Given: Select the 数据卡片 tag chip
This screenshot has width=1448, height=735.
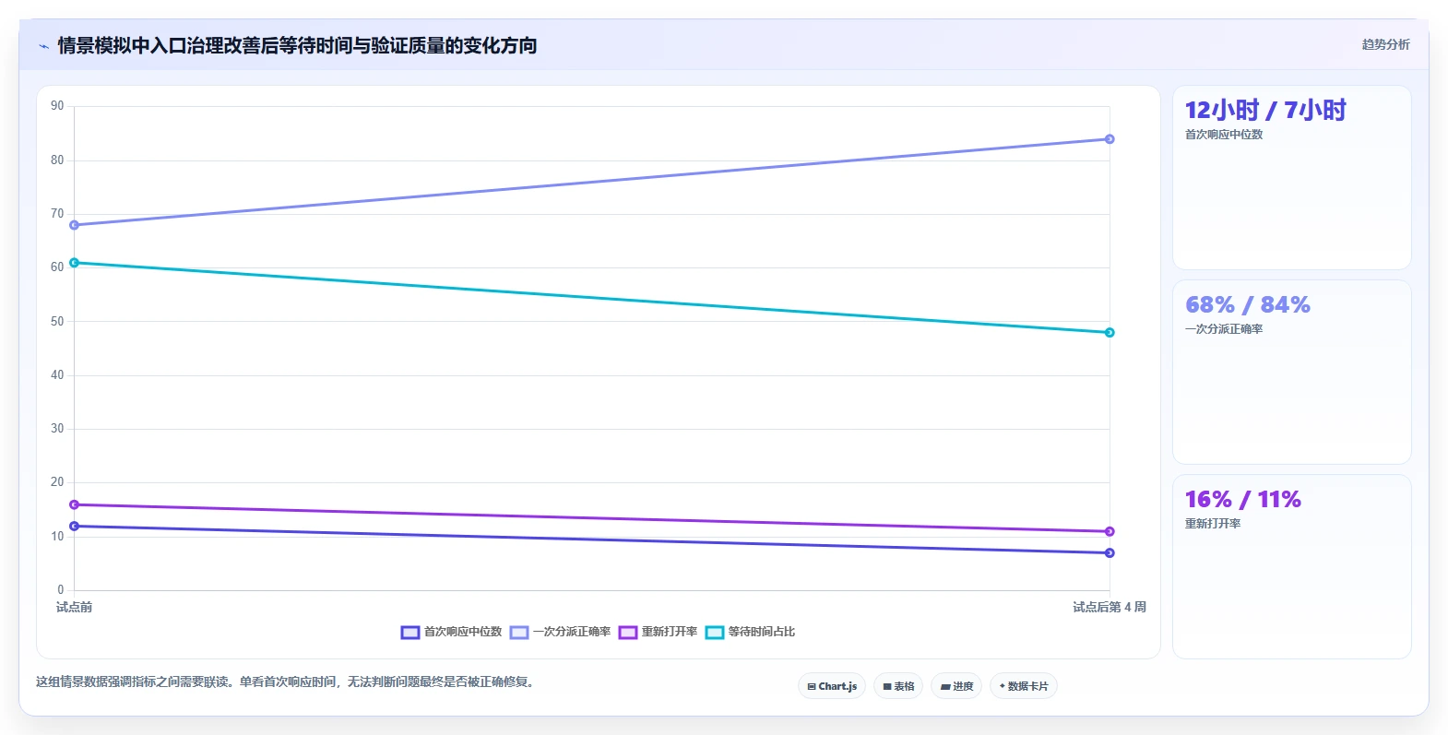Looking at the screenshot, I should [x=1024, y=686].
